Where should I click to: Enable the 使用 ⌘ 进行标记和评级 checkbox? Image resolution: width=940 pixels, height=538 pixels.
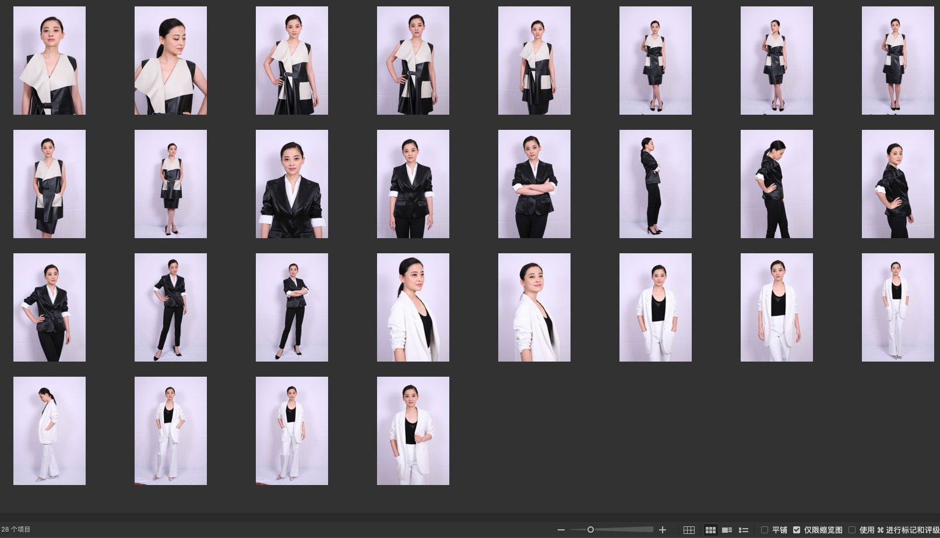[852, 530]
